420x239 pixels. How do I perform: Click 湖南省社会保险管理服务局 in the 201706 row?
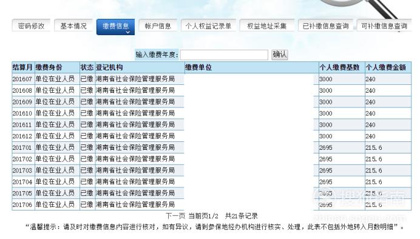[135, 205]
